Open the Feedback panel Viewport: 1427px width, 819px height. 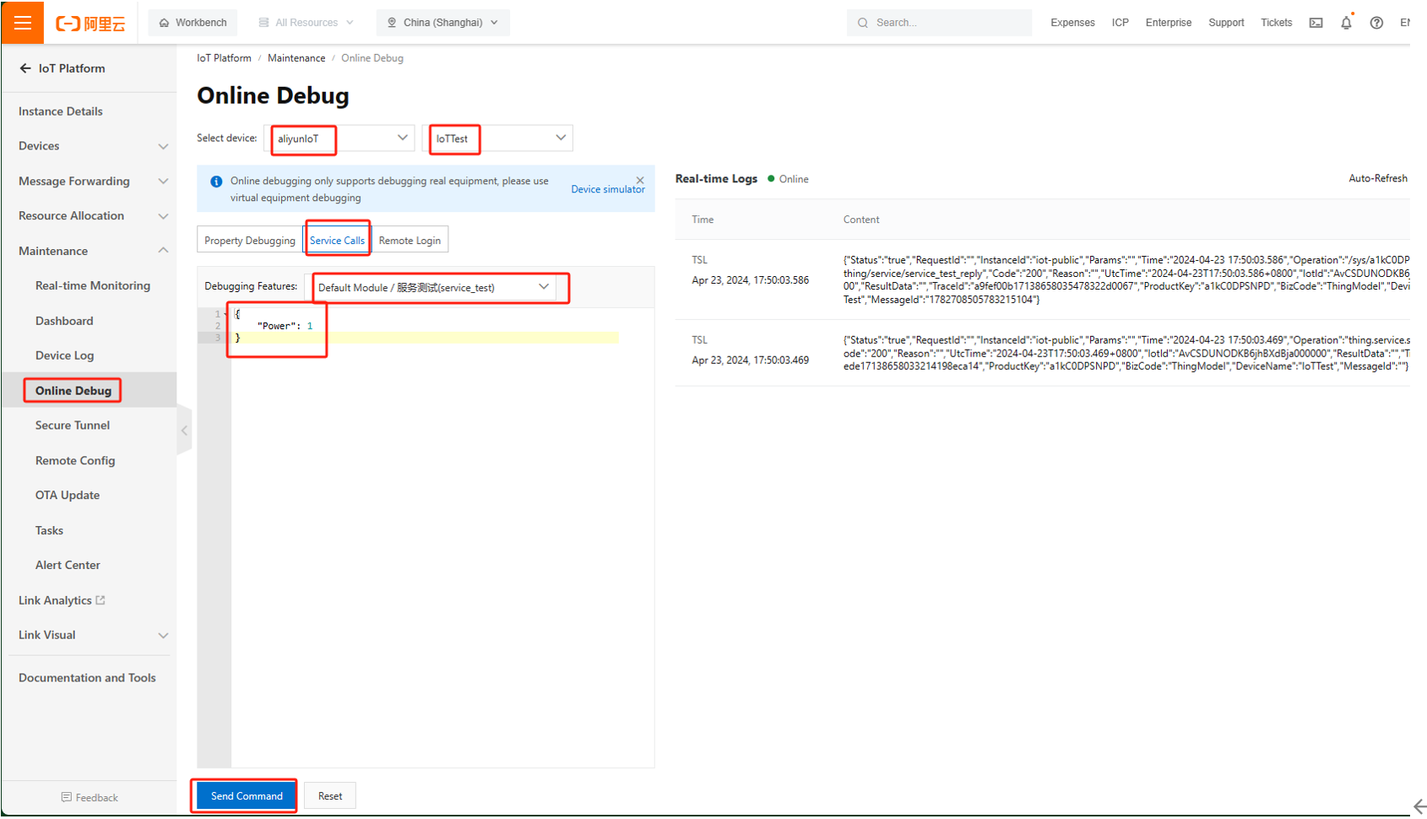[x=90, y=797]
